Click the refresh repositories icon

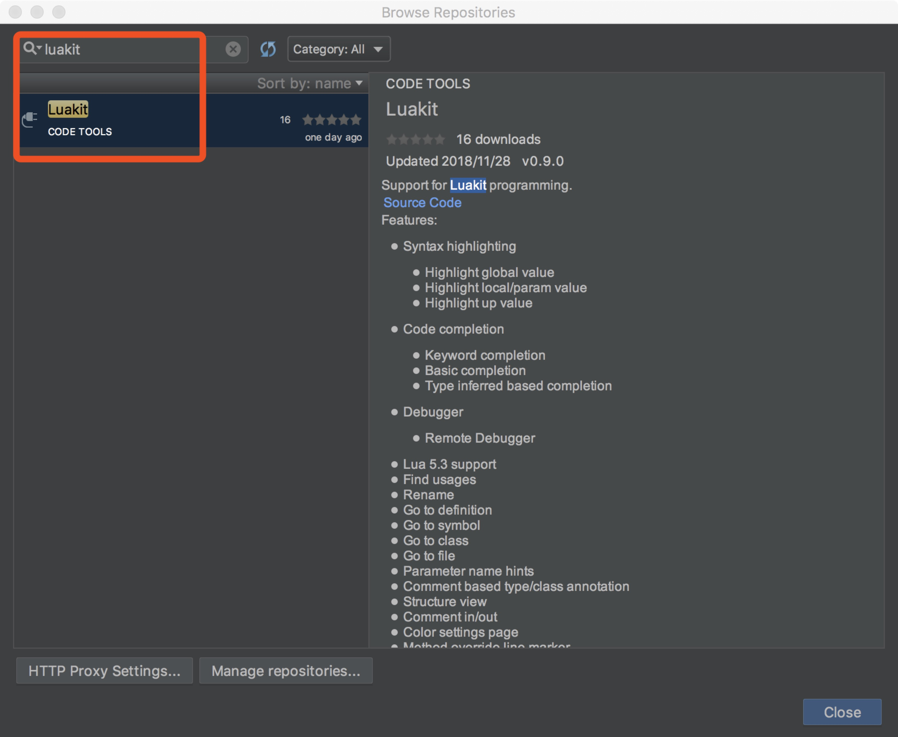tap(268, 49)
